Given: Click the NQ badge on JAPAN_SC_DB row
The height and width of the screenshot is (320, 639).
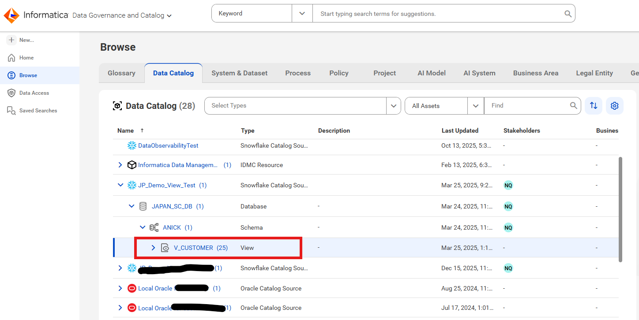Looking at the screenshot, I should 508,206.
